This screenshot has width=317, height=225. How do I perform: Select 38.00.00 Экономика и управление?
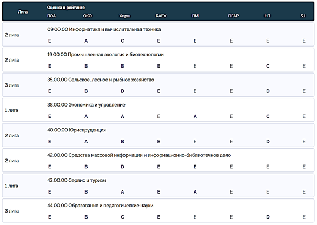[x=86, y=105]
